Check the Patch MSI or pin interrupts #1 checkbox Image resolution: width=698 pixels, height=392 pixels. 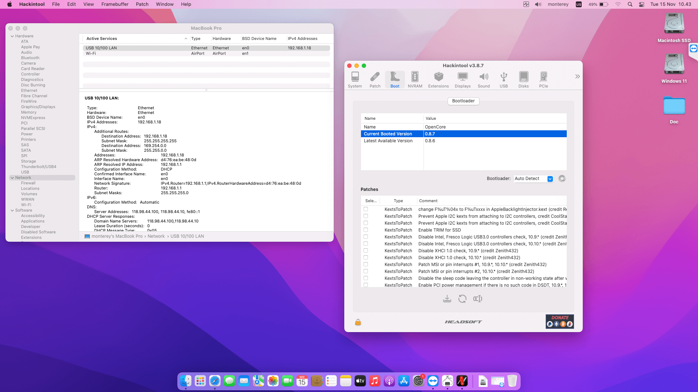click(366, 264)
